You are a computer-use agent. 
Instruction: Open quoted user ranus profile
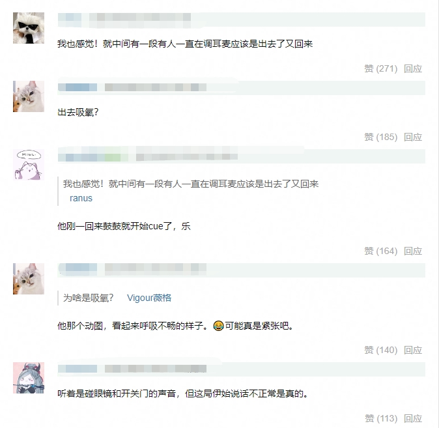(x=81, y=198)
